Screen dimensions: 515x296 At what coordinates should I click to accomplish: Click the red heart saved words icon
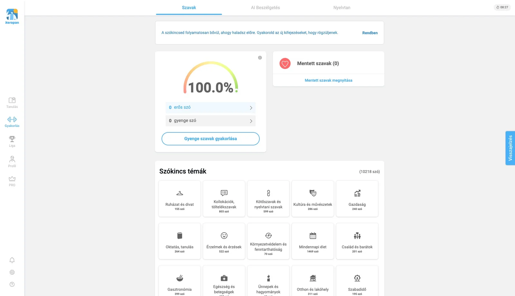tap(285, 63)
